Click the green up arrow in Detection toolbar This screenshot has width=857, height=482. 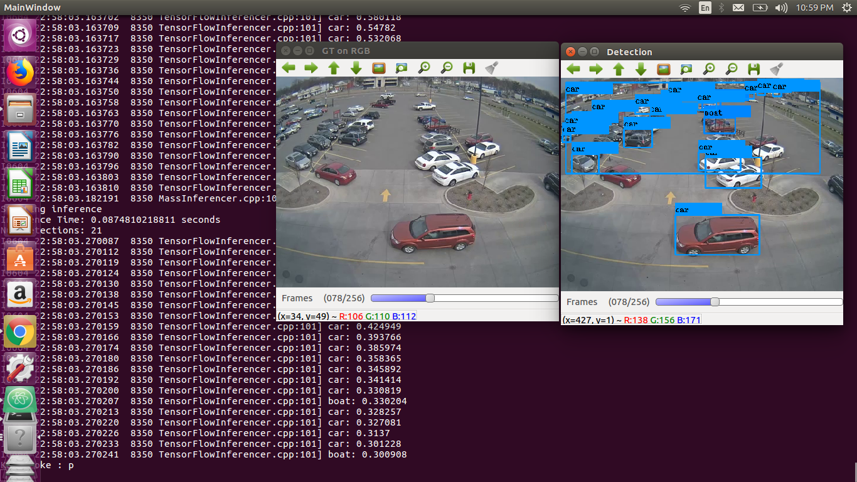pyautogui.click(x=618, y=69)
